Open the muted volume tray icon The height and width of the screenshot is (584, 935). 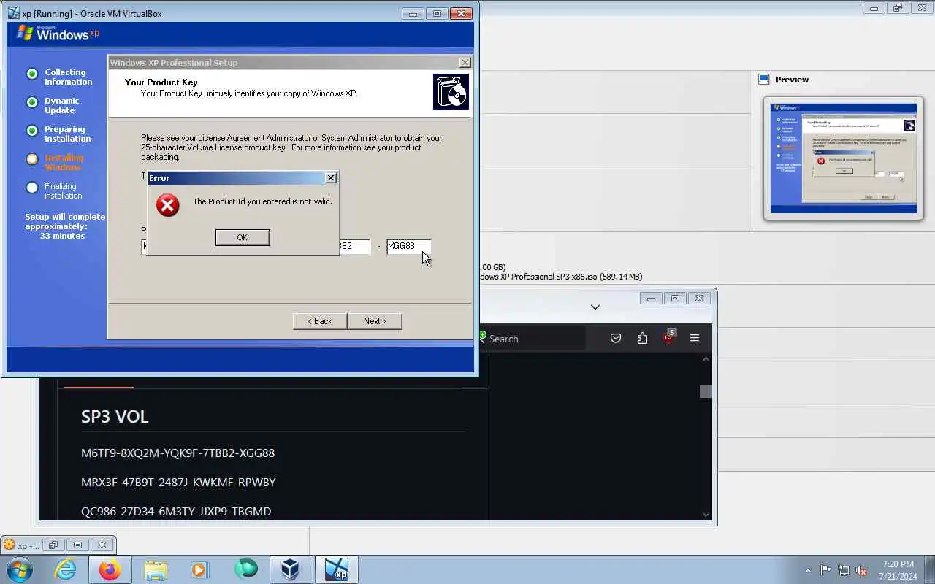(x=862, y=571)
